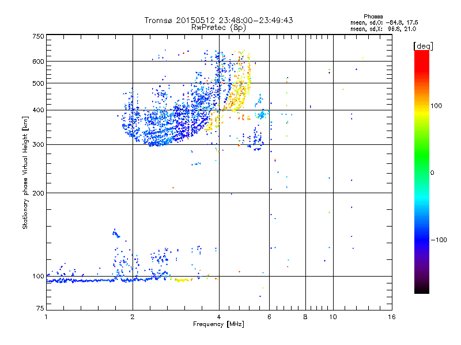Click y-axis tick label '300'
The width and height of the screenshot is (461, 345).
point(38,144)
